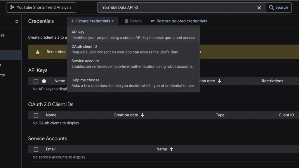The width and height of the screenshot is (299, 168).
Task: Choose OAuth client ID from menu
Action: [133, 49]
